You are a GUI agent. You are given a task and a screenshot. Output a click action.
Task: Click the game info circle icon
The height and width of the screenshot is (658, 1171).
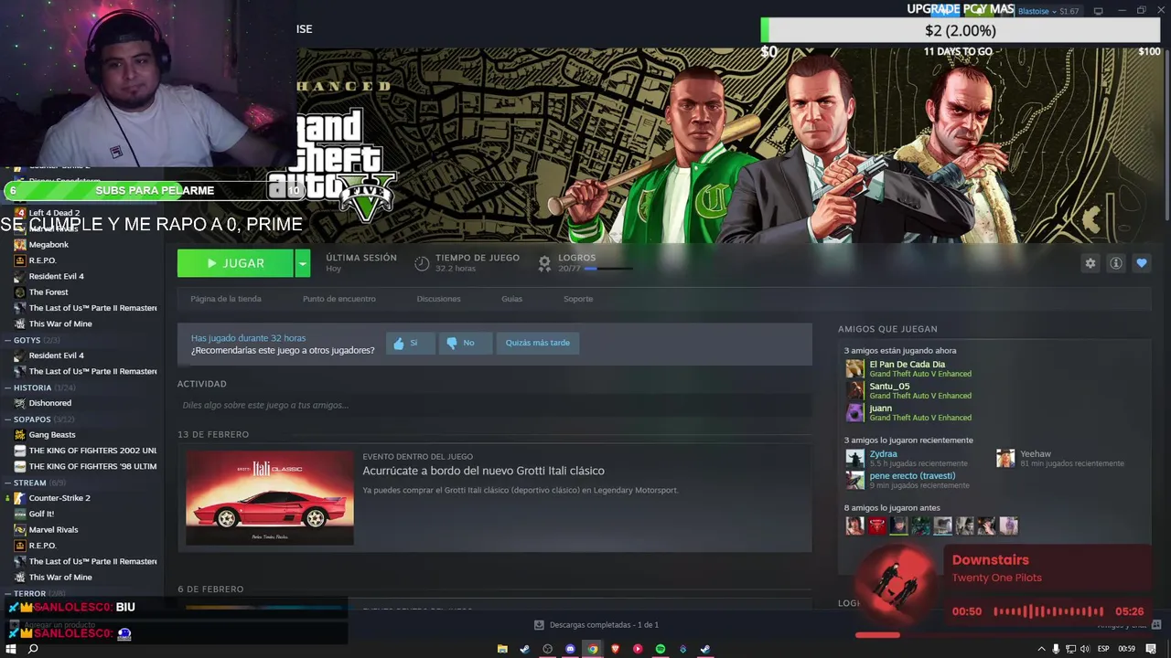point(1115,263)
